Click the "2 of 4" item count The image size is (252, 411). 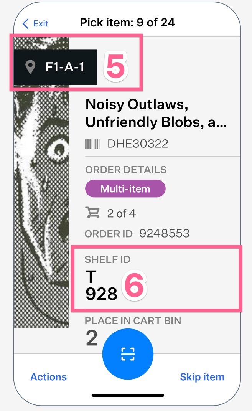click(x=121, y=213)
